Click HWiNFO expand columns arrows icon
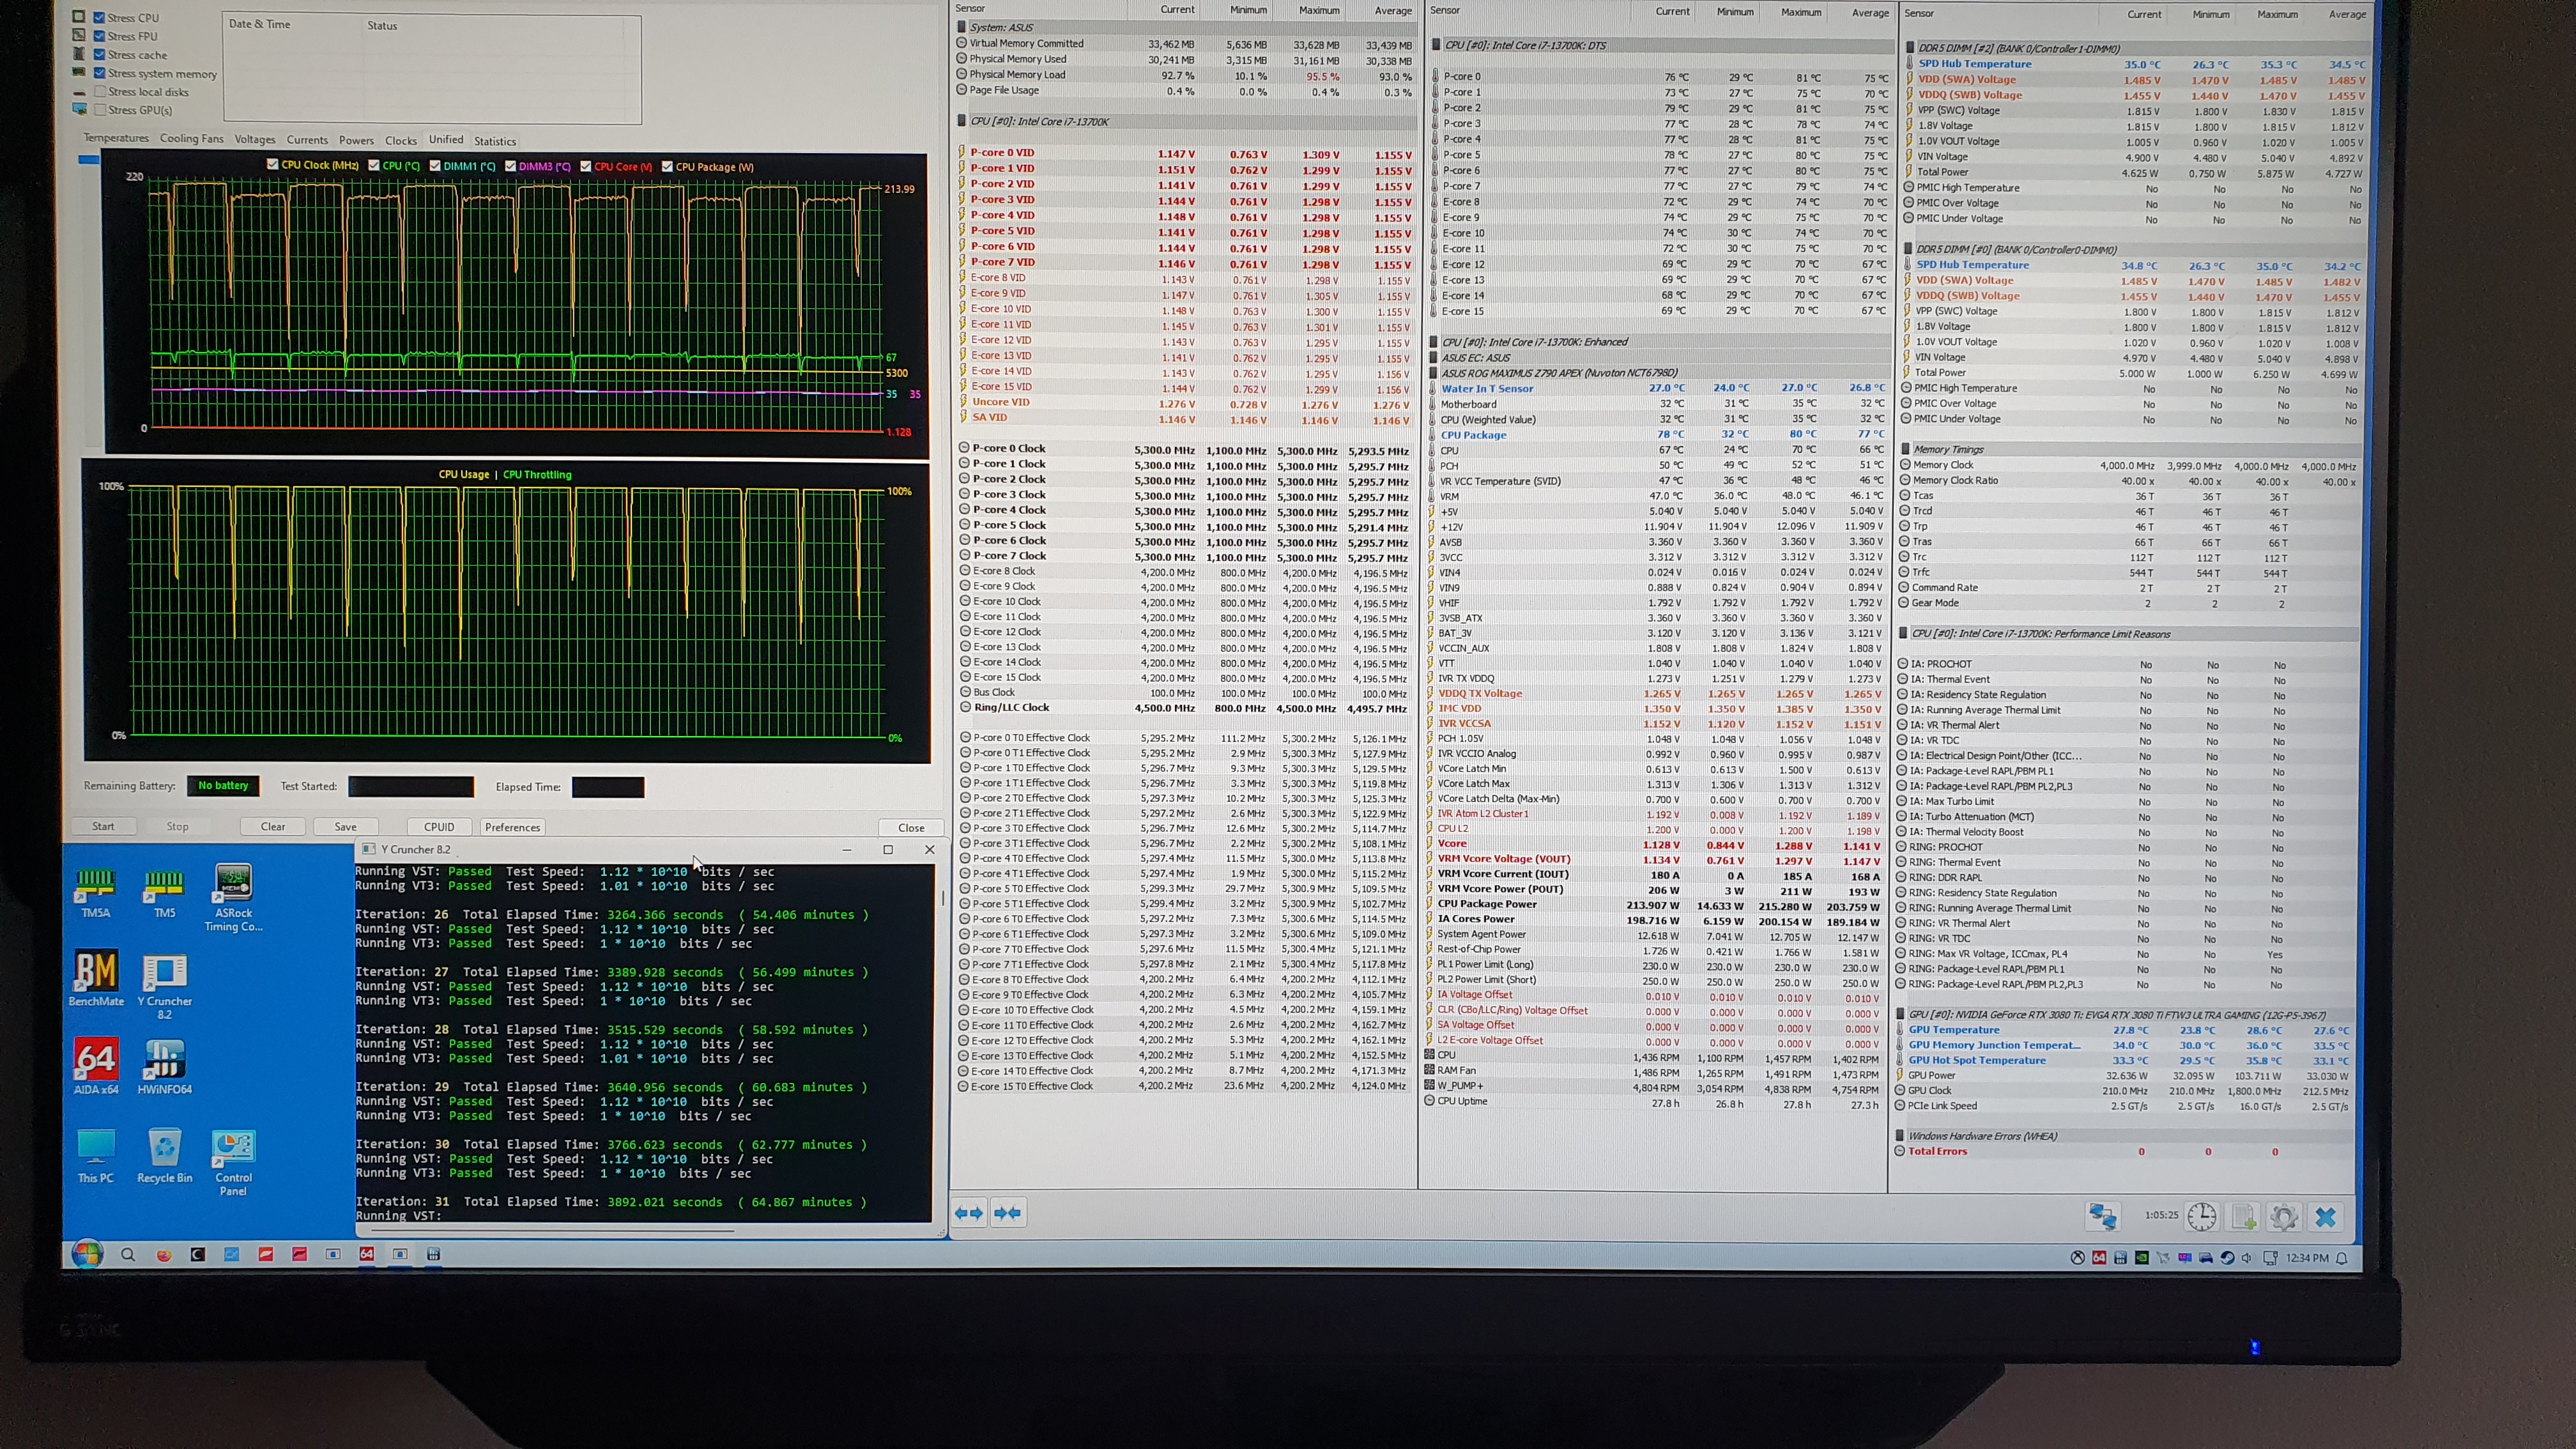2576x1449 pixels. point(969,1213)
